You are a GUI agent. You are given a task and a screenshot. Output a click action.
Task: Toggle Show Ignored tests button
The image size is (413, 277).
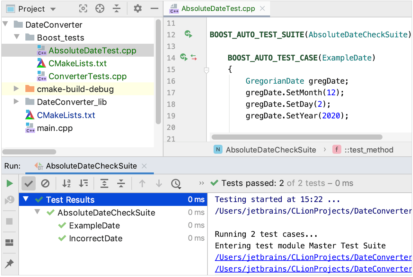(45, 183)
